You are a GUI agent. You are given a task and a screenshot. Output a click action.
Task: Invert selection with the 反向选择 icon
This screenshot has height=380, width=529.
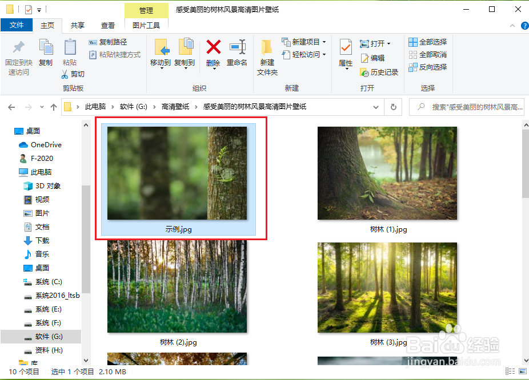[428, 67]
